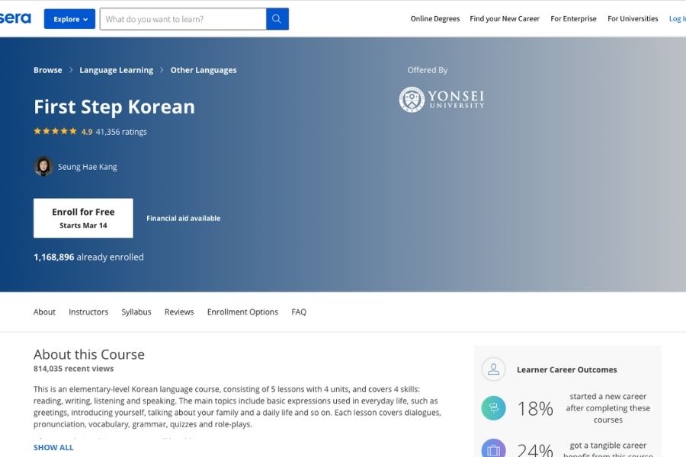Switch to Enrollment Options tab
This screenshot has height=457, width=686.
coord(242,312)
